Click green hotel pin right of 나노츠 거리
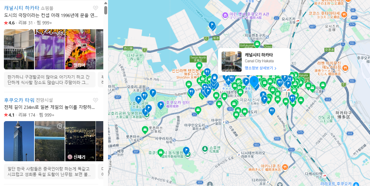Screen dimensions: 370x186 point(189,84)
